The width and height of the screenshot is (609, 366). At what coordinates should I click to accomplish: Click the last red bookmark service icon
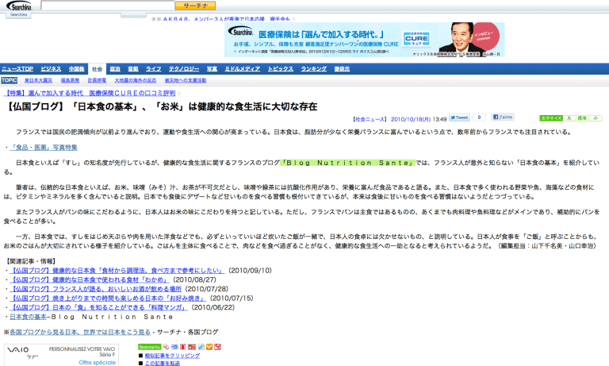pyautogui.click(x=217, y=347)
